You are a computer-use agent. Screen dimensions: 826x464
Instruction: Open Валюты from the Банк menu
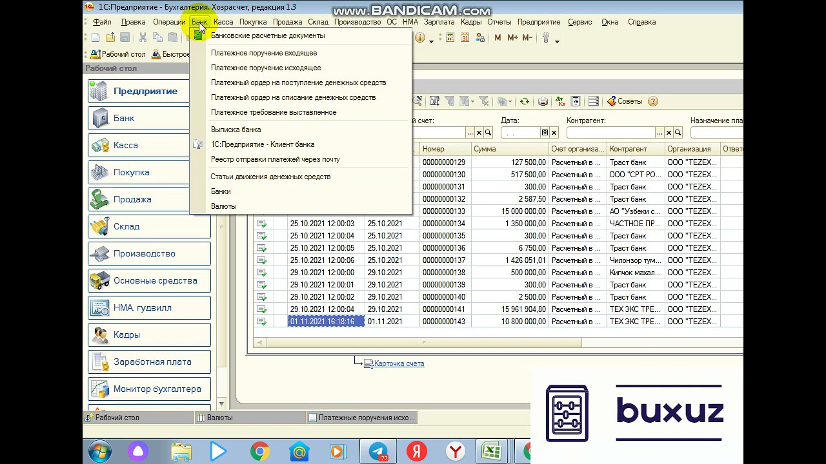pyautogui.click(x=223, y=206)
